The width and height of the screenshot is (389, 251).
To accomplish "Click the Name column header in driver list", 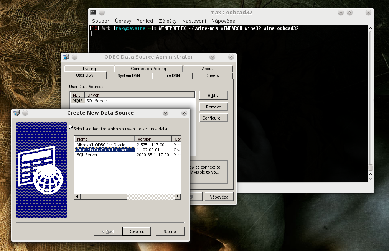I will tap(105, 139).
